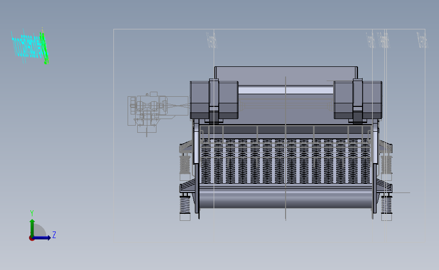Click the red X axis origin dot of triad

tap(31, 239)
